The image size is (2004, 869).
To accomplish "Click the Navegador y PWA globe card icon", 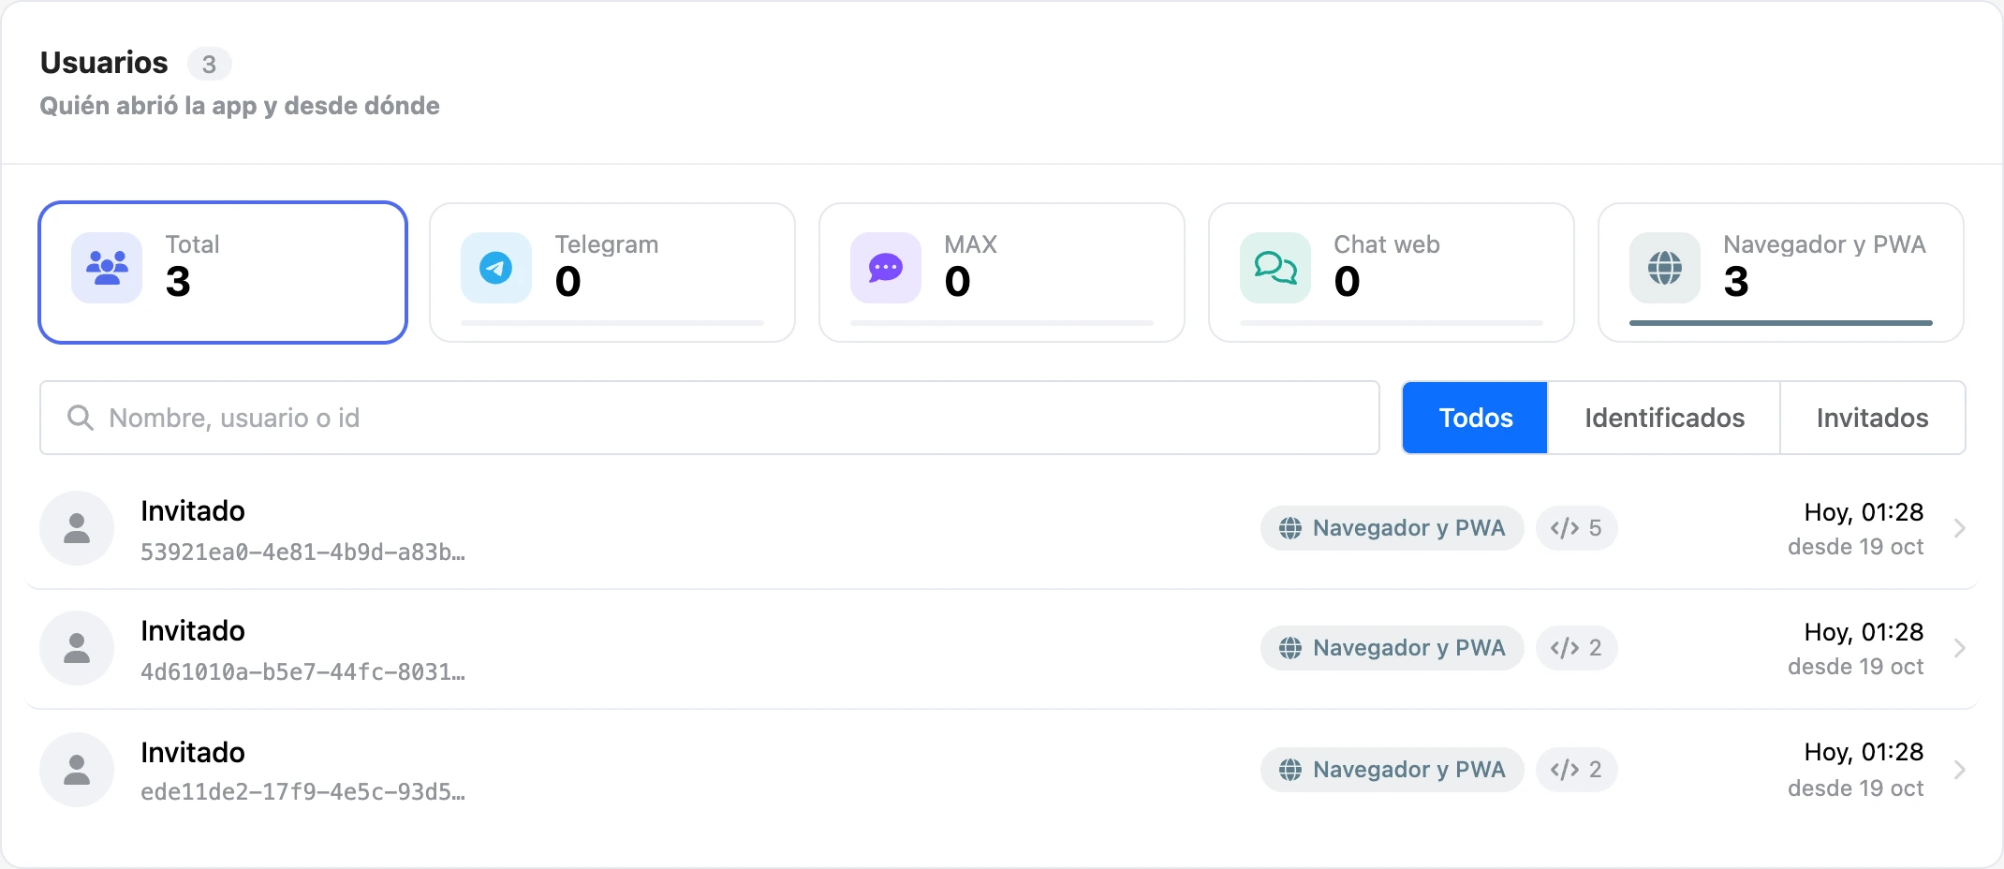I will pos(1665,268).
